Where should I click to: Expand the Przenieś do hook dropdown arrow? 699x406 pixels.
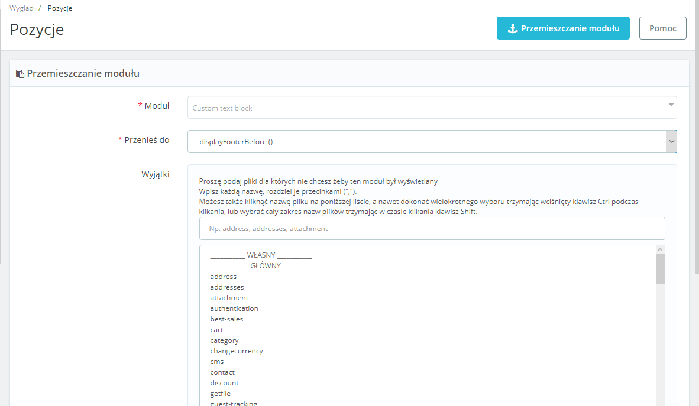click(x=671, y=142)
